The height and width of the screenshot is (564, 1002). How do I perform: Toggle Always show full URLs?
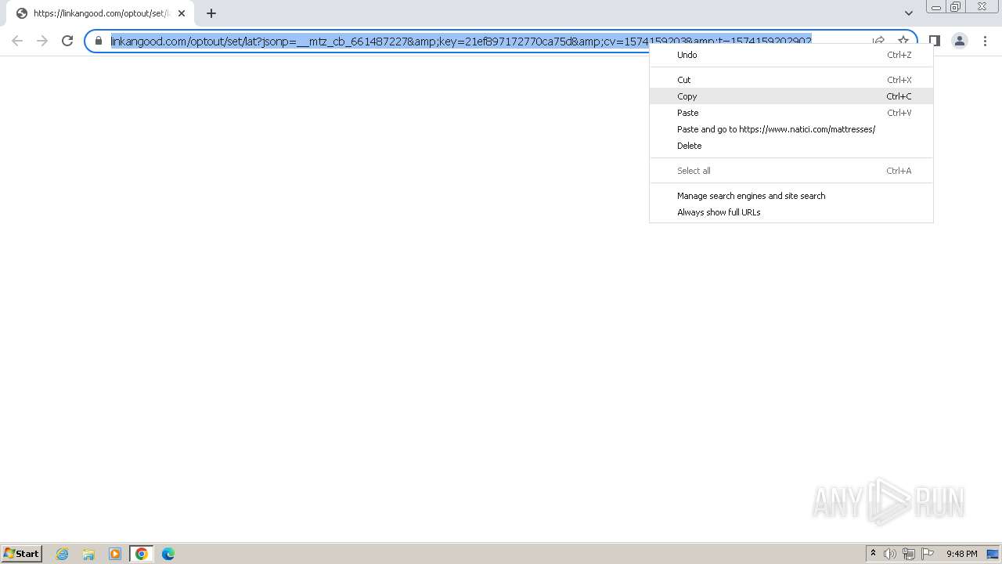coord(791,212)
